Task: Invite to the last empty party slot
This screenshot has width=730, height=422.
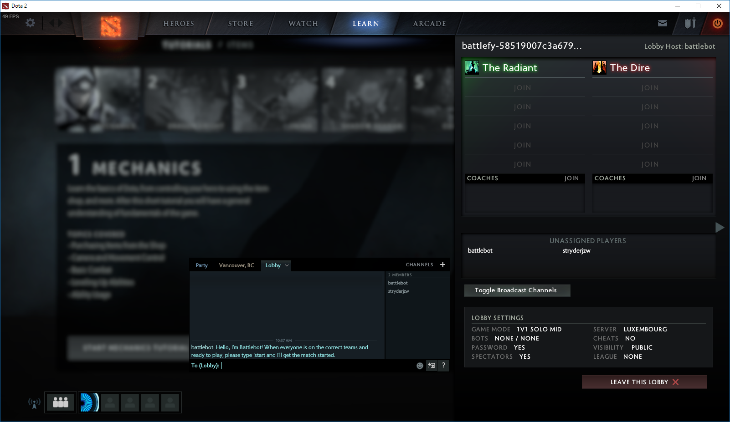Action: (x=170, y=402)
